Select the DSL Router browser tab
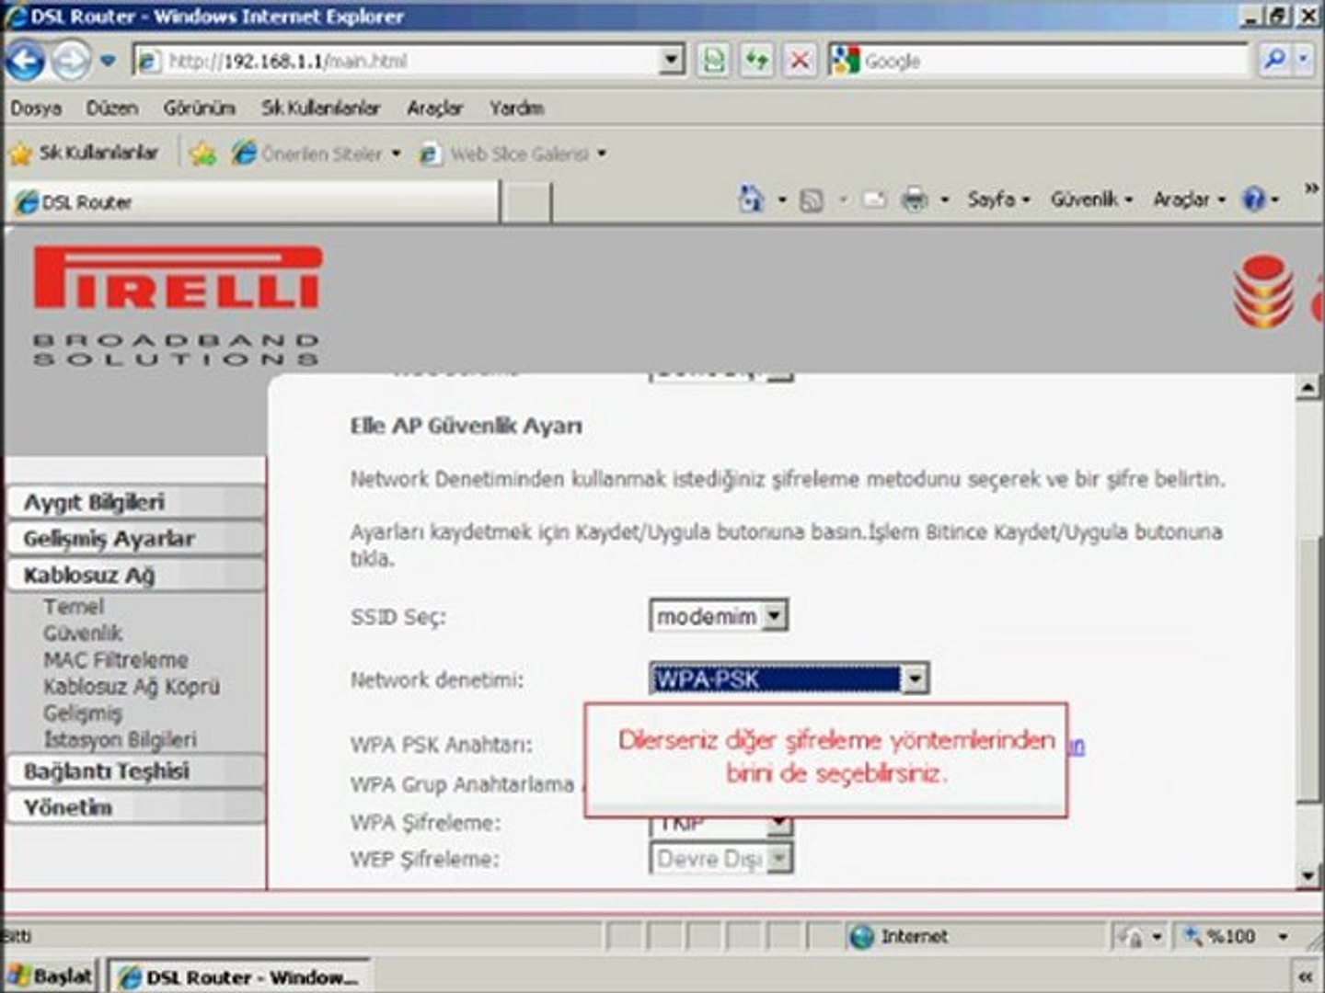The width and height of the screenshot is (1325, 993). (255, 202)
